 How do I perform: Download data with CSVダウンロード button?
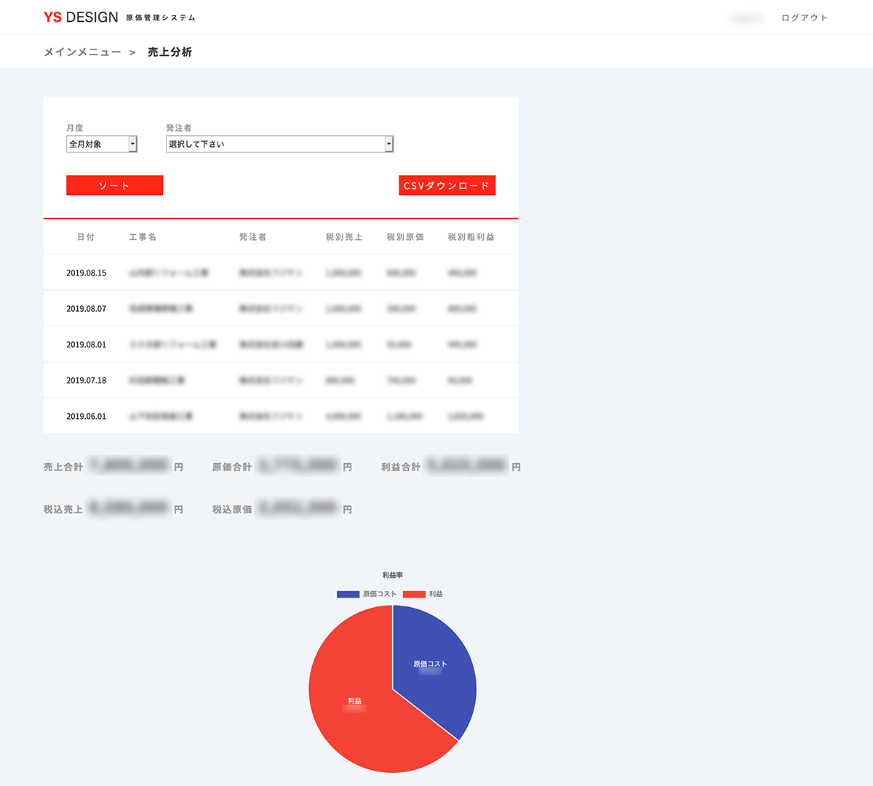click(447, 185)
